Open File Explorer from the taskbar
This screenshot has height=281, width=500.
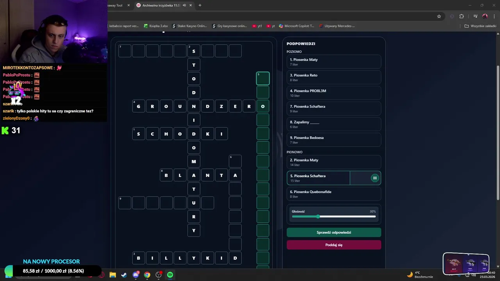point(112,275)
